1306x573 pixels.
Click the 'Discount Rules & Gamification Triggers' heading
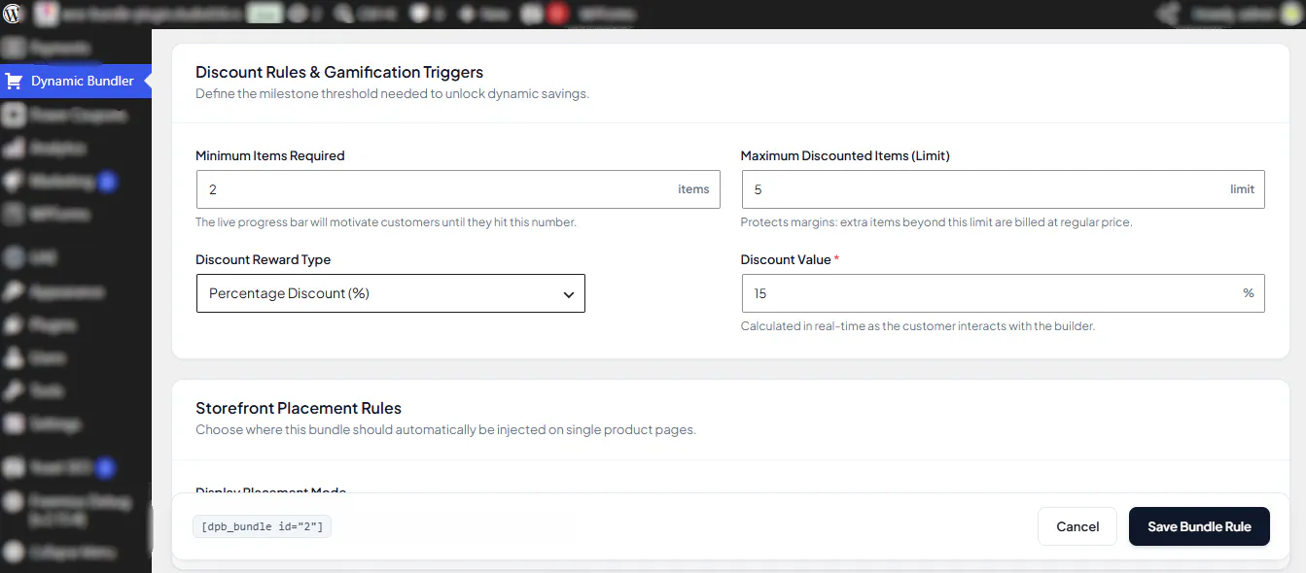click(x=339, y=72)
